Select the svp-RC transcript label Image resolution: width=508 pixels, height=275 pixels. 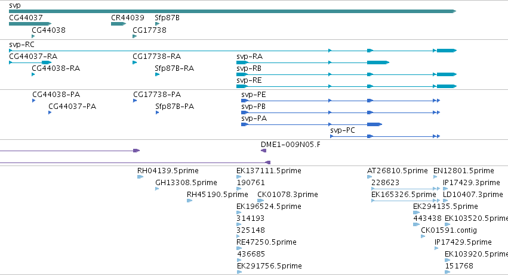(21, 44)
